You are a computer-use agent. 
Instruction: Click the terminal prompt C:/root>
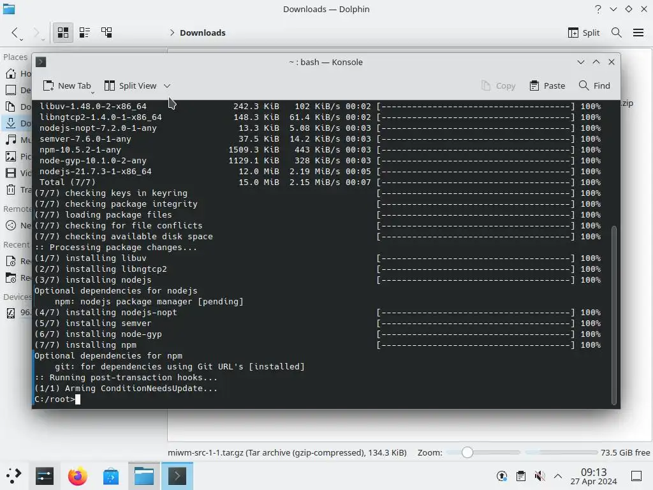55,399
